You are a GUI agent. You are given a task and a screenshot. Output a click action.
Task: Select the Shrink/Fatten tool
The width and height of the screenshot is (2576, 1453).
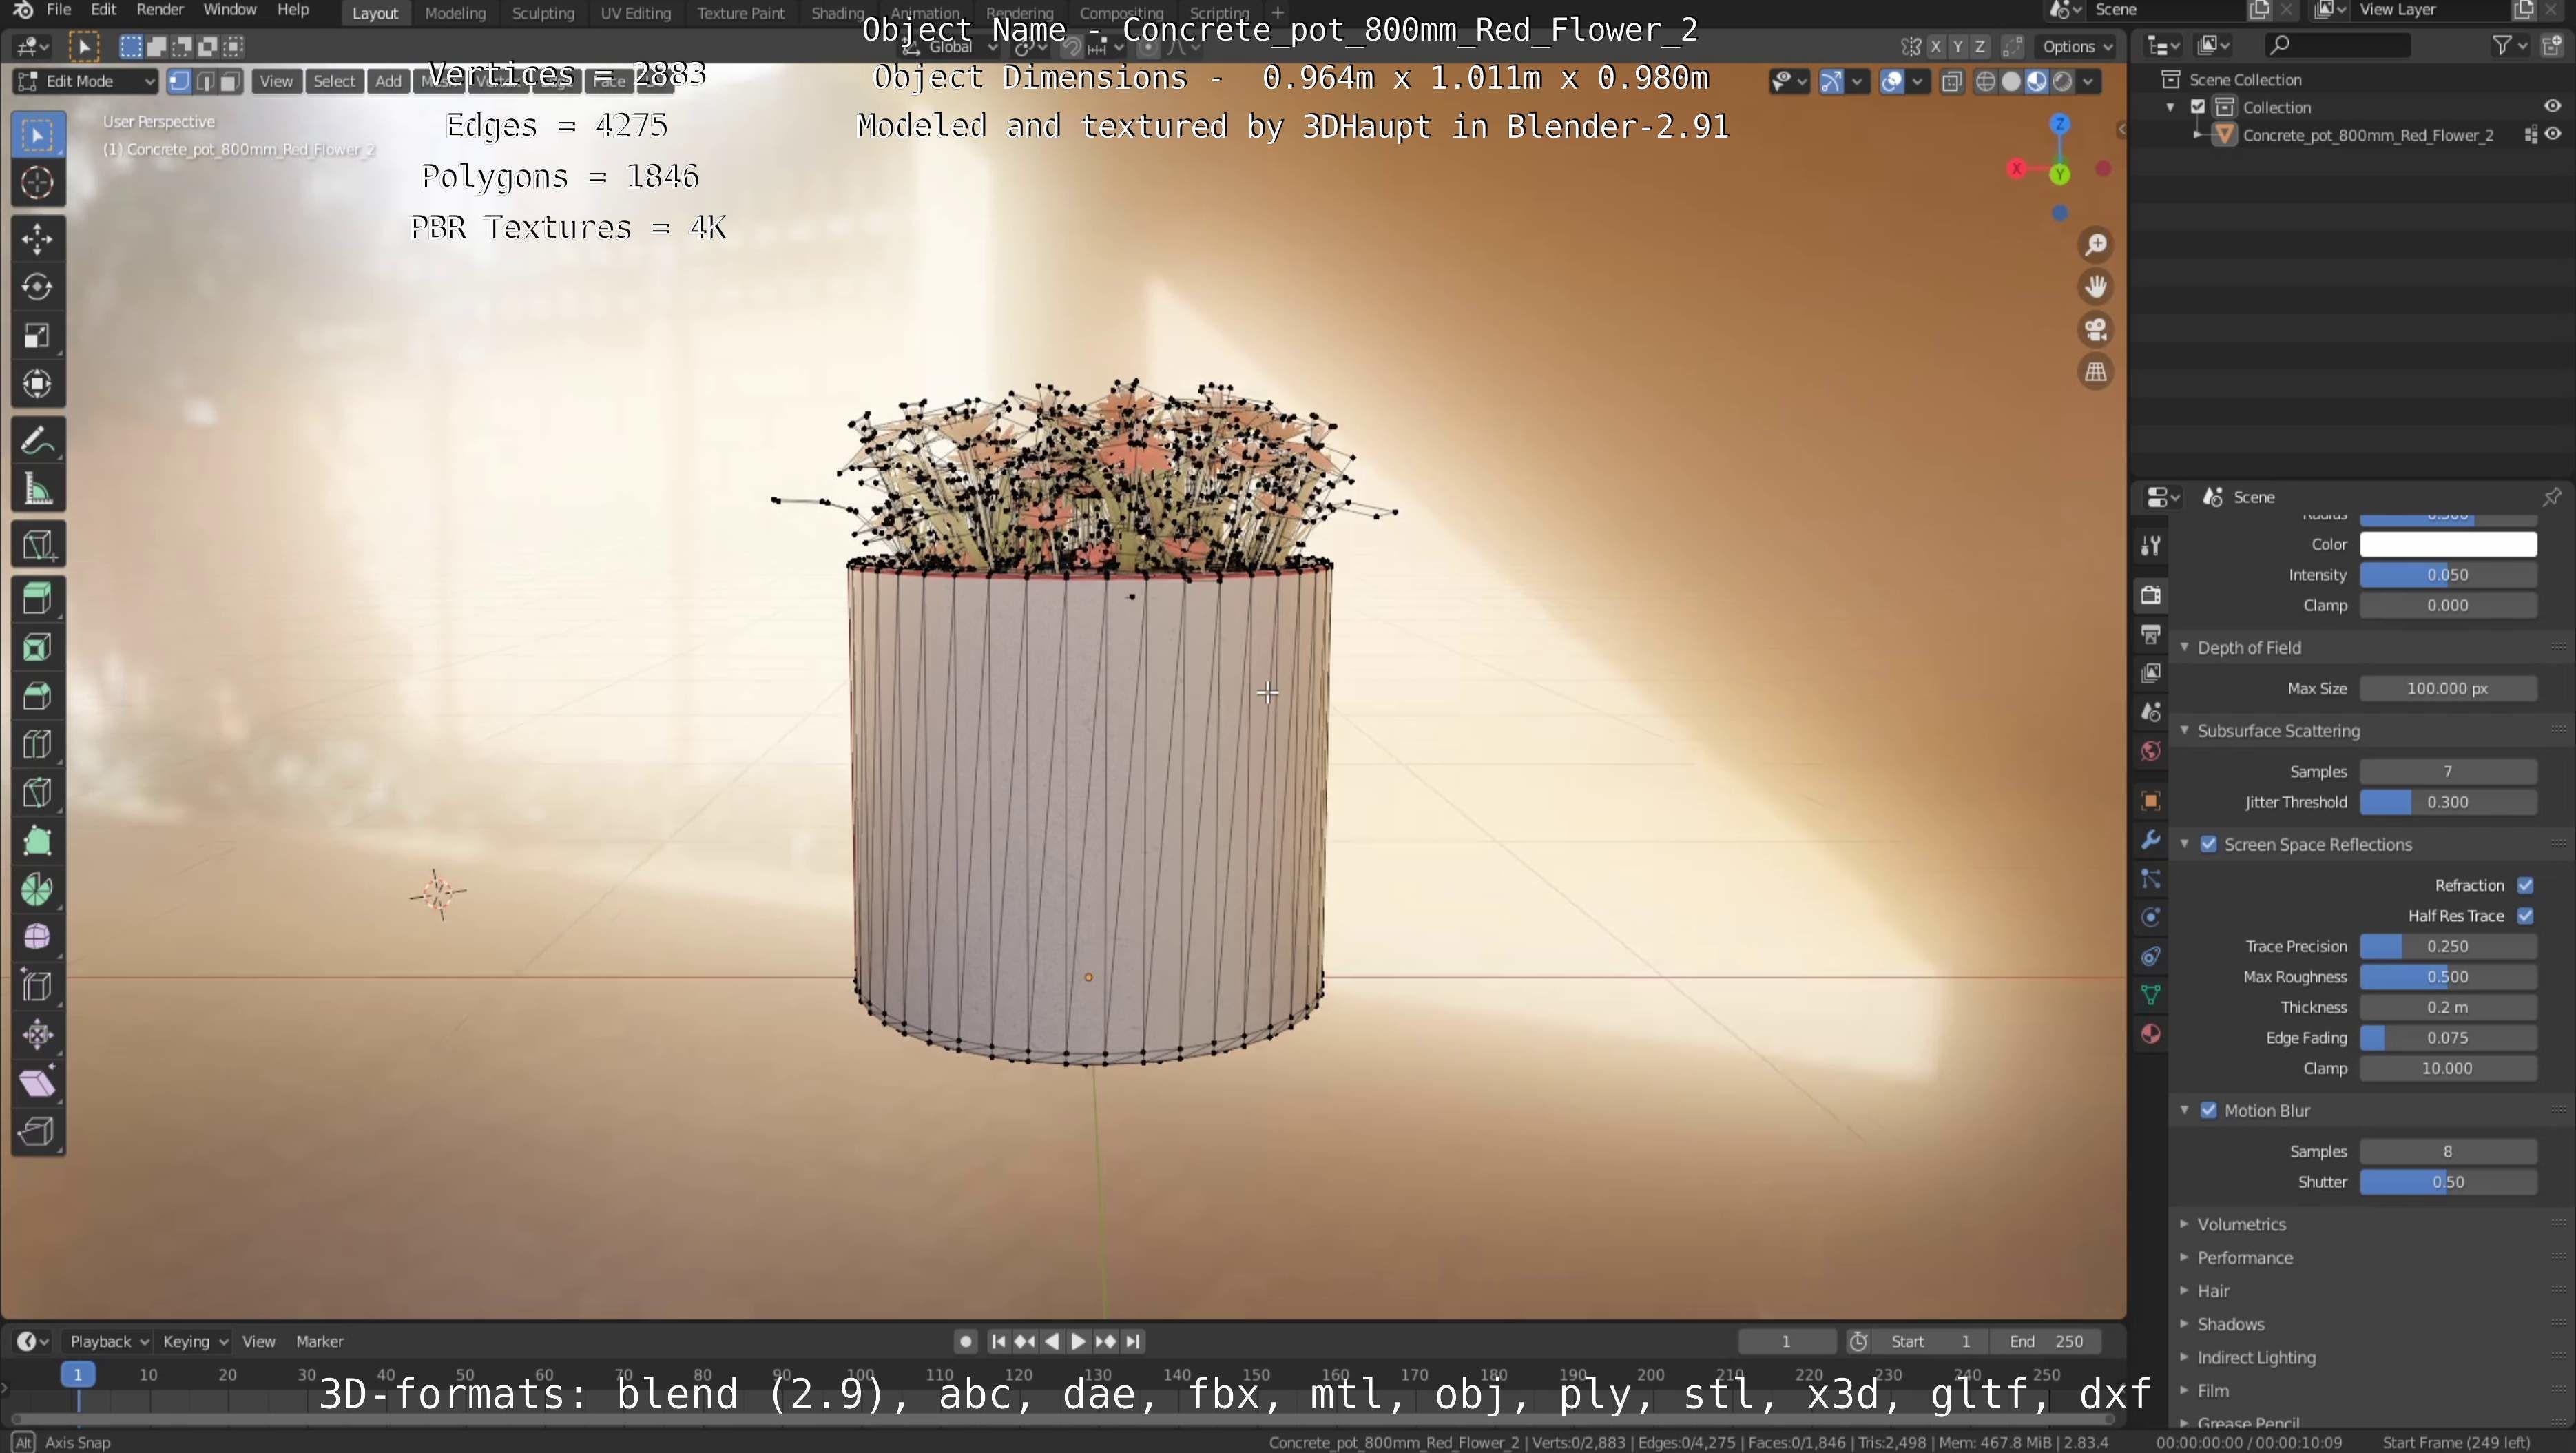pos(38,1035)
